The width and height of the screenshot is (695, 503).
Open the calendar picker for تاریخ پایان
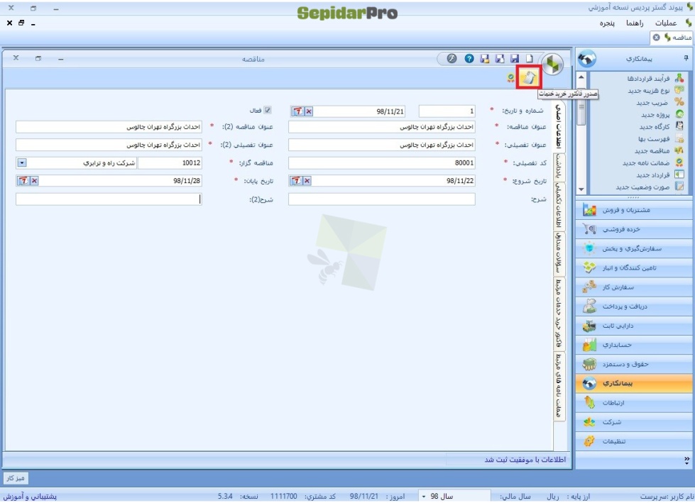click(x=23, y=181)
